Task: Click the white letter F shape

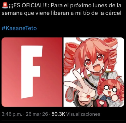Action: 32,72
